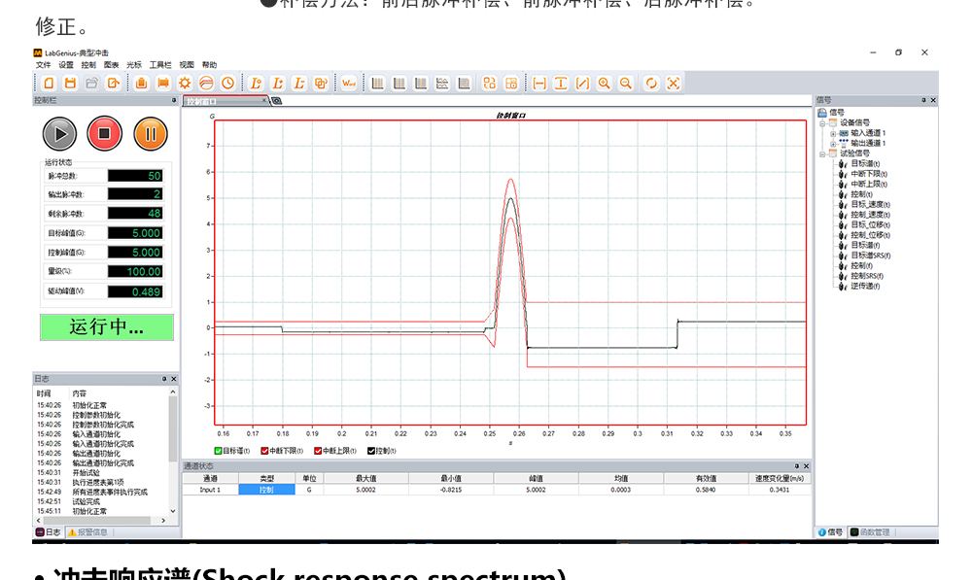Screen dimensions: 972x580
Task: Click the 控制 type cell for Input 1
Action: click(x=266, y=490)
